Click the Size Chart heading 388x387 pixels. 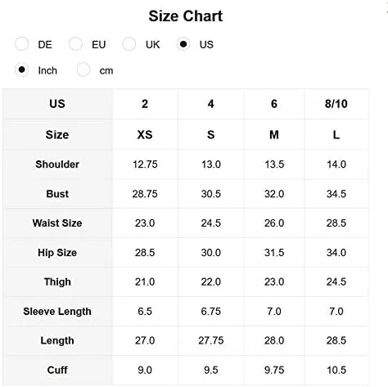click(x=186, y=16)
